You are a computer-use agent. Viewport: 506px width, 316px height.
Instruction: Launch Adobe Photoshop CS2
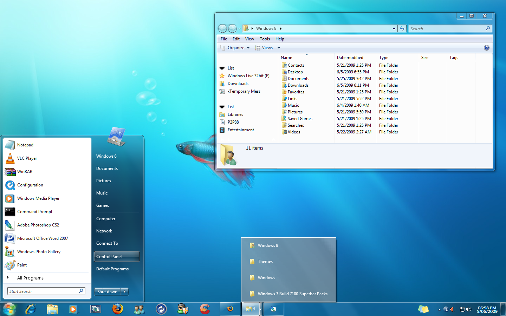click(x=47, y=225)
